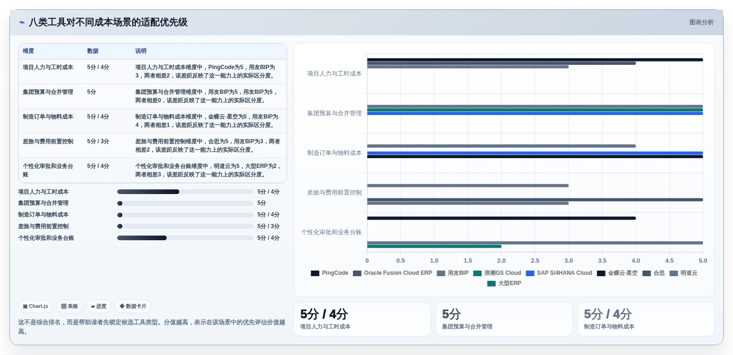This screenshot has width=733, height=355.
Task: Click the 差旅与费用前置控制 chart axis label
Action: coord(334,193)
